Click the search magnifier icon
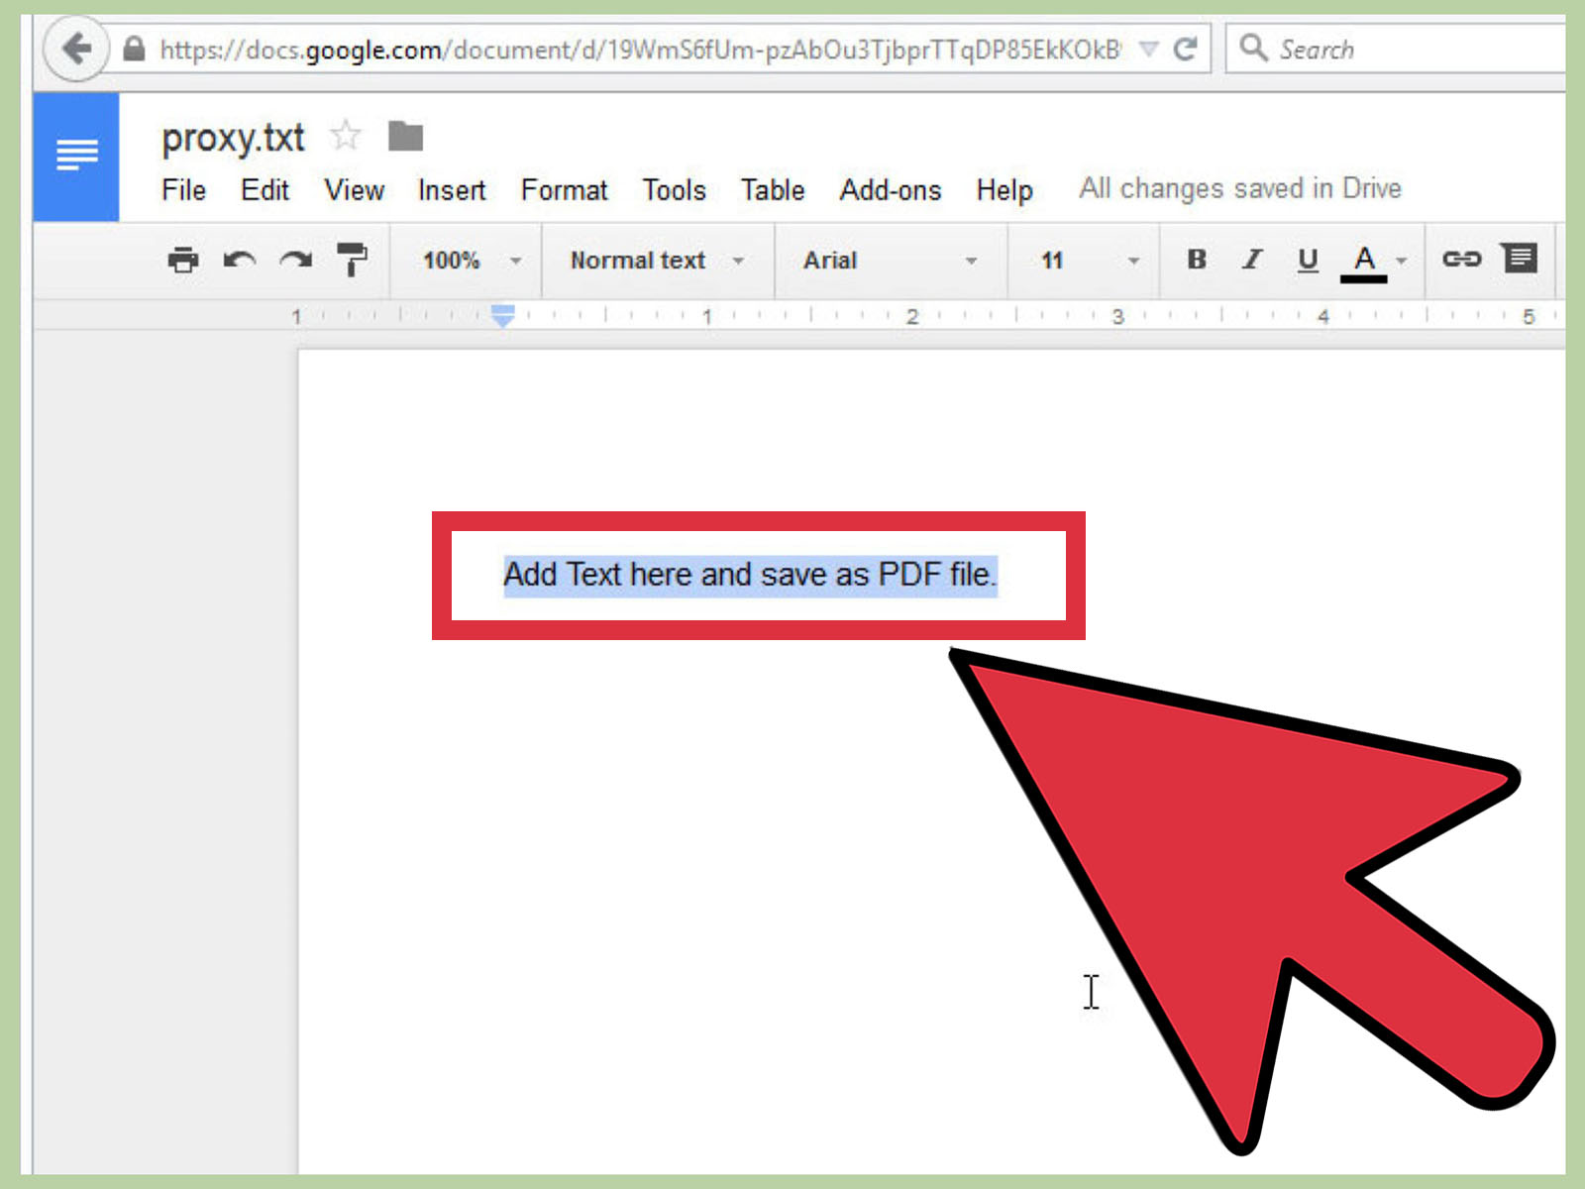 click(x=1253, y=48)
